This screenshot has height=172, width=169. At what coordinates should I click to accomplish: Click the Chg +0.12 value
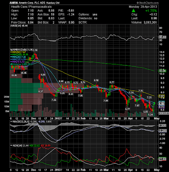pos(153,15)
